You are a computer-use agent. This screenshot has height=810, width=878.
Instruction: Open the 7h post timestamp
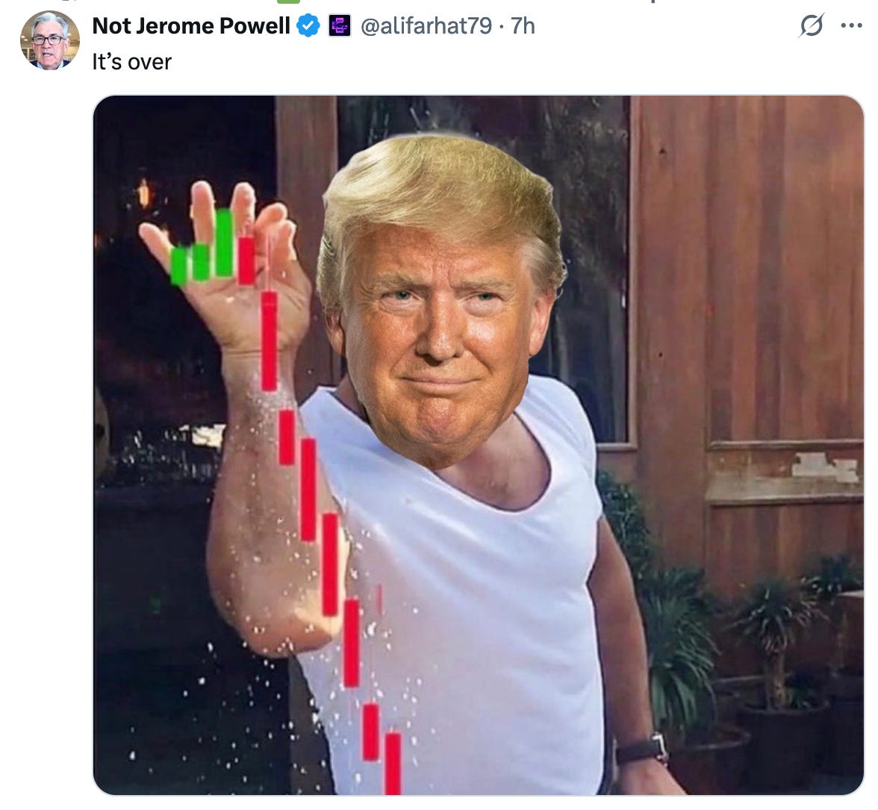click(523, 25)
